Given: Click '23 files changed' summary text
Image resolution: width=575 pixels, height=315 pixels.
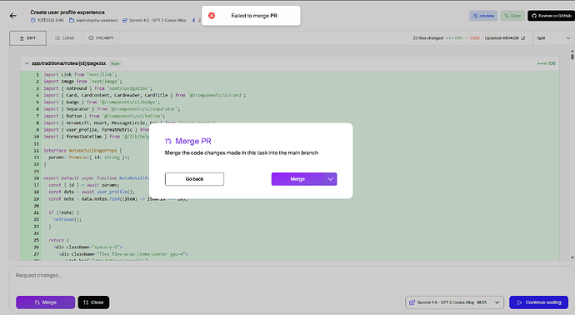Looking at the screenshot, I should tap(428, 38).
